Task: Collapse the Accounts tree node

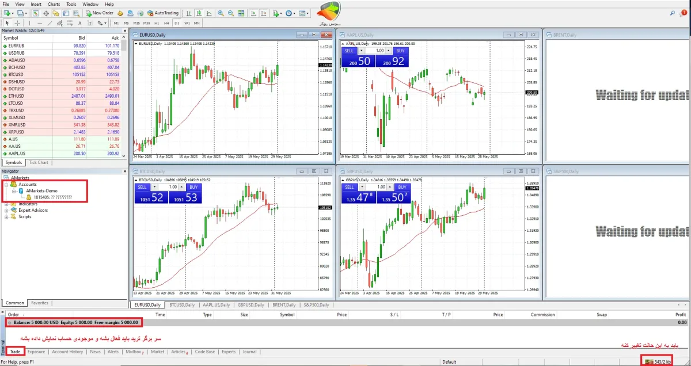Action: pos(6,184)
